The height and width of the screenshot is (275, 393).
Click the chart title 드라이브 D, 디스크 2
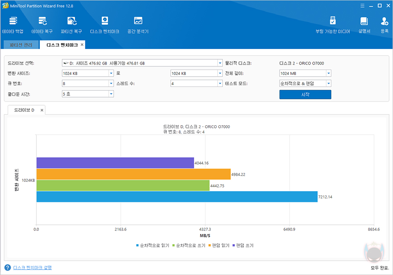coord(196,127)
